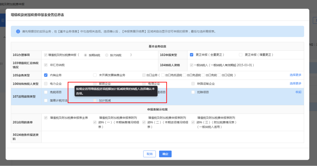Check the 出口免抵退税 checkbox

click(x=163, y=75)
